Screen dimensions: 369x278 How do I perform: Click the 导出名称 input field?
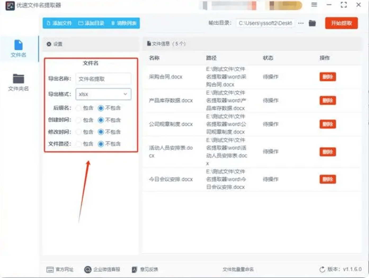coord(103,79)
